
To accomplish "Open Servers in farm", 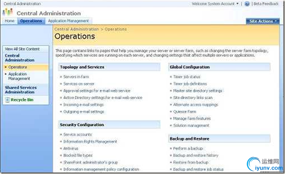I will pyautogui.click(x=76, y=77).
